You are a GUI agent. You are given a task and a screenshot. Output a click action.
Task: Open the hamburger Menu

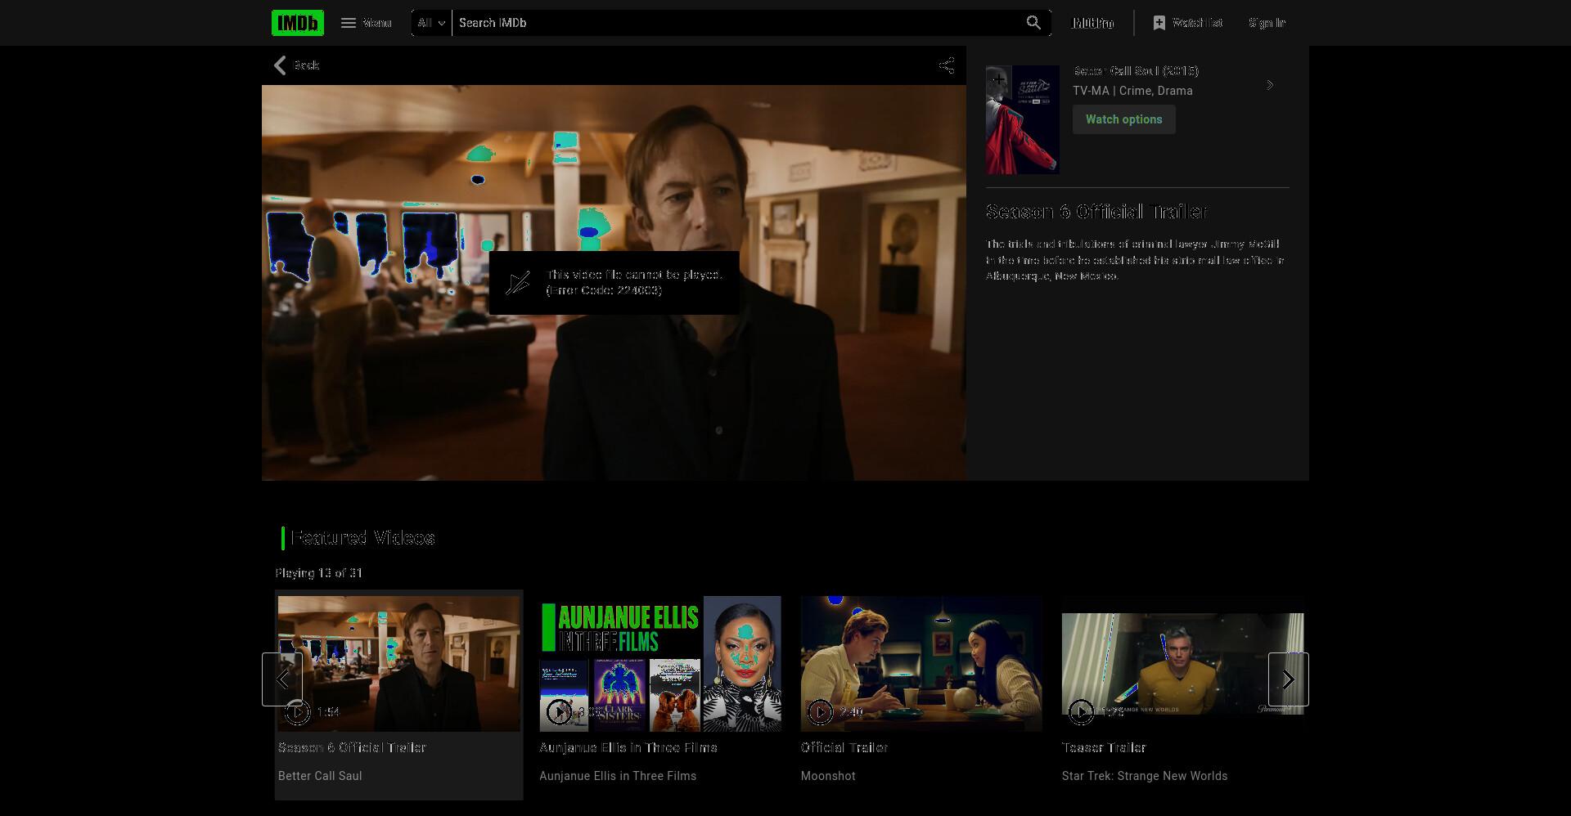point(366,23)
